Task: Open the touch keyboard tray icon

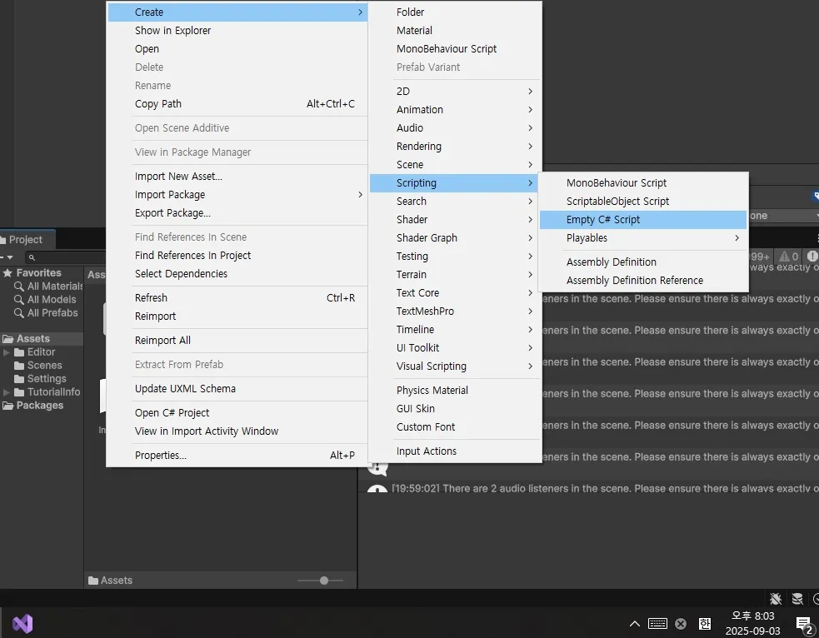Action: coord(657,623)
